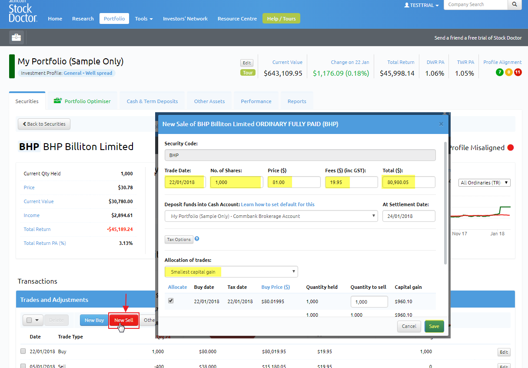Click the Tax Options help question icon
Screen dimensions: 528x368
[x=197, y=239]
